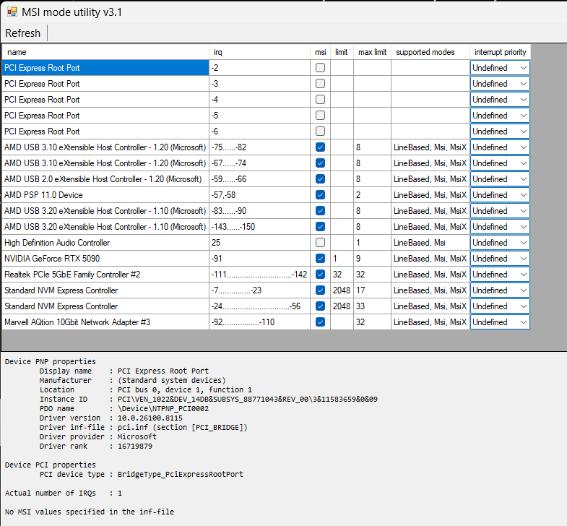Tick MSI box for PCI Express Root Port irq -5

tap(320, 116)
